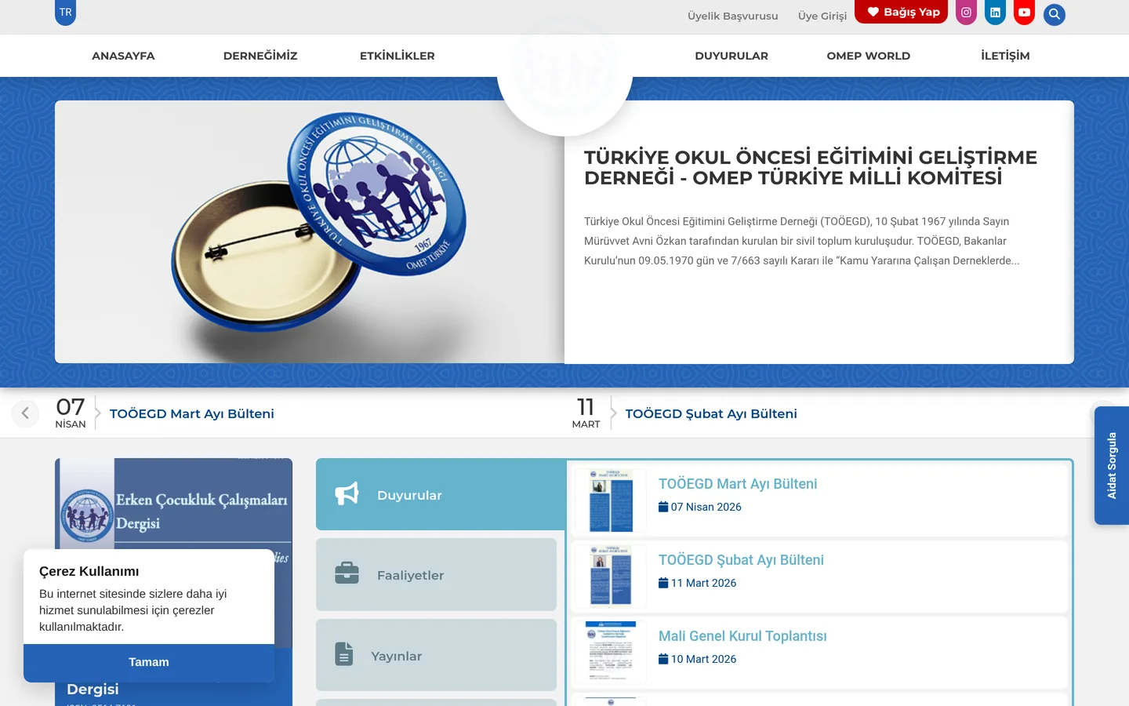
Task: Click the search magnifier icon
Action: [x=1055, y=14]
